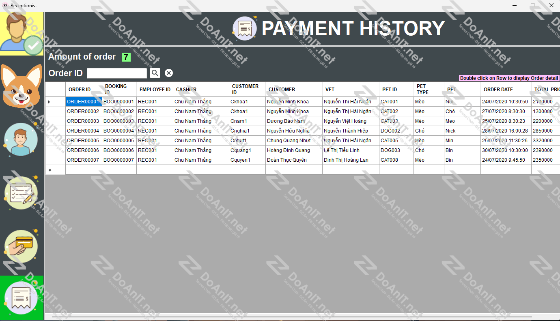Select cell ORDER00007
Screen dimensions: 560x321
84,160
